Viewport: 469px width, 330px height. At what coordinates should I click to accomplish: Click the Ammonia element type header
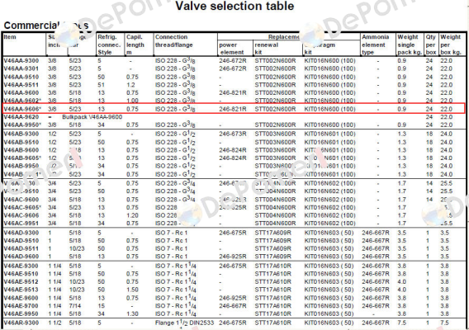click(x=376, y=45)
